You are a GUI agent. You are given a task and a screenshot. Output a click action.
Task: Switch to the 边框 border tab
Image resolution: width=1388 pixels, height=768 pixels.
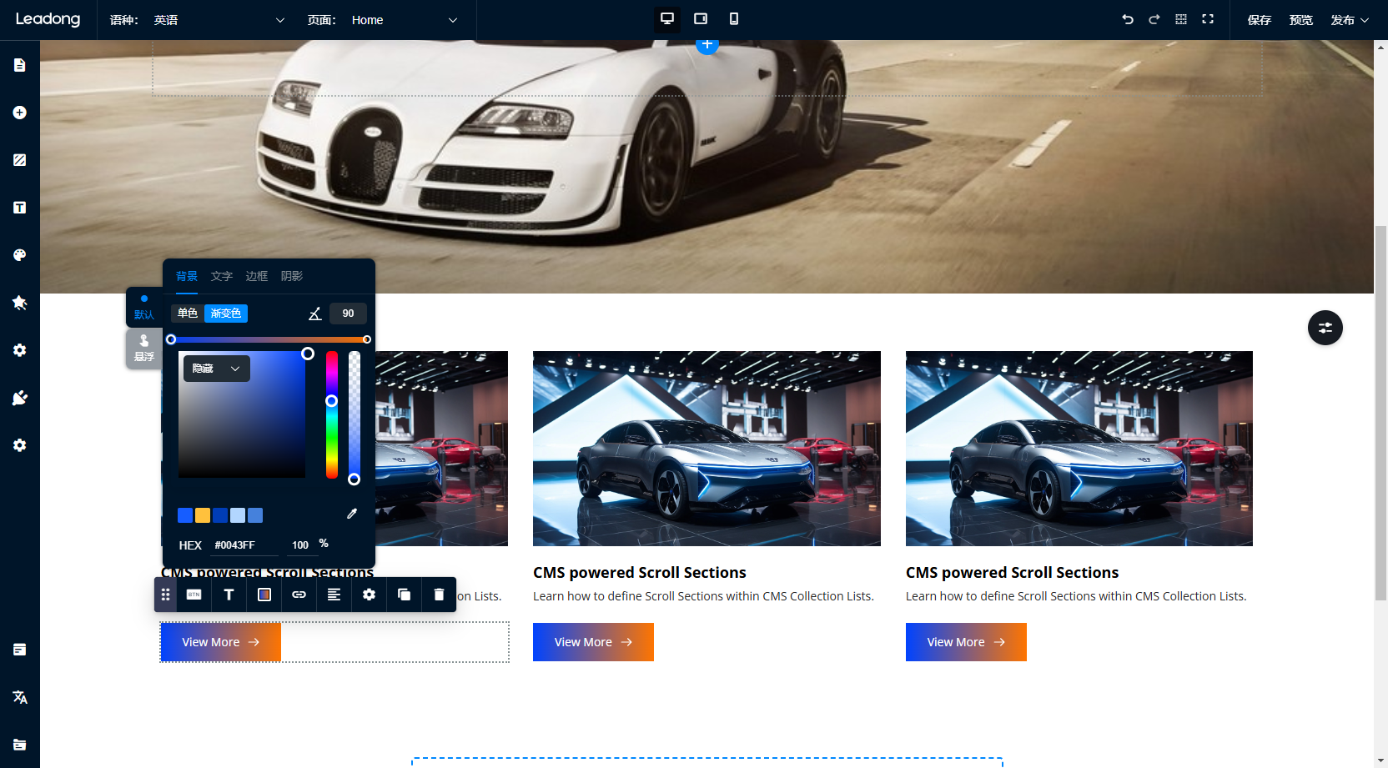[257, 276]
